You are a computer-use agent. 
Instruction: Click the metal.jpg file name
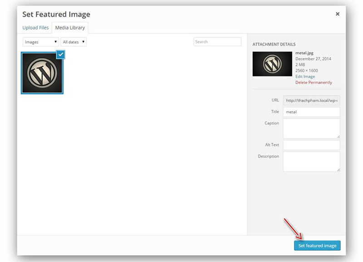304,53
